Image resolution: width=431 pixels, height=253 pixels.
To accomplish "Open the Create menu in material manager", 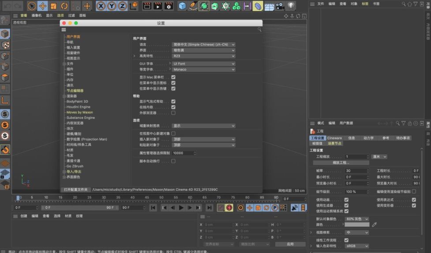I will pyautogui.click(x=24, y=216).
